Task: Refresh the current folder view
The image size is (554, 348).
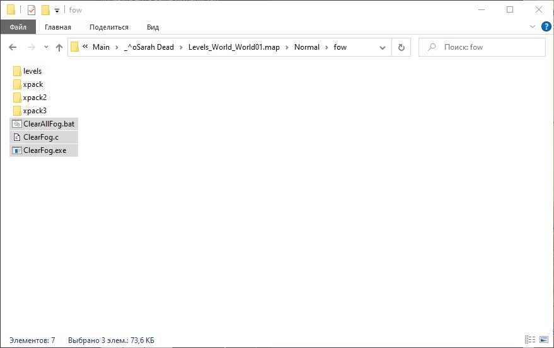Action: click(x=401, y=47)
